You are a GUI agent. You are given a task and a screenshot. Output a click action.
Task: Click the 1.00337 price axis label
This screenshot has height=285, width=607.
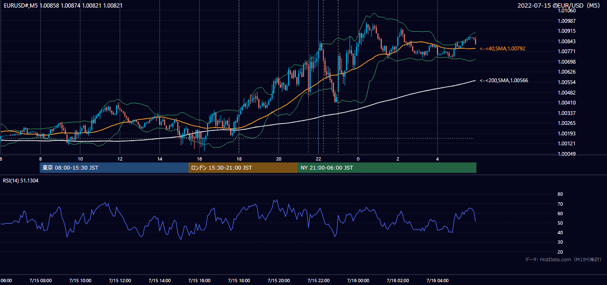[567, 113]
